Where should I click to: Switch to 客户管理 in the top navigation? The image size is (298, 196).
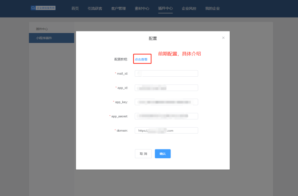point(118,8)
